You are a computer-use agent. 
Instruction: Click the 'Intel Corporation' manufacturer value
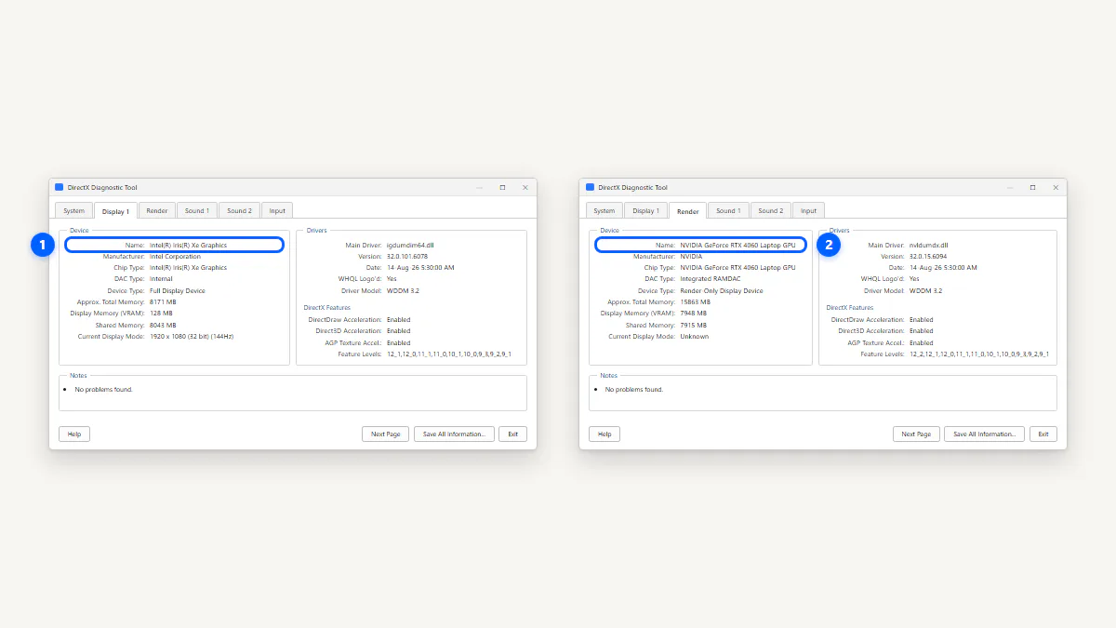coord(176,257)
